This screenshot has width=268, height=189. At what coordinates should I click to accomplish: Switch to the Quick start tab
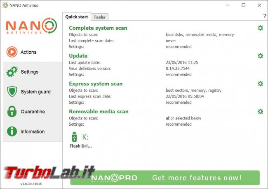coord(77,17)
